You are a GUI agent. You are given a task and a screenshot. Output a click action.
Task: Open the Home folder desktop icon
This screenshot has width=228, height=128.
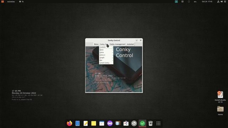(220, 111)
